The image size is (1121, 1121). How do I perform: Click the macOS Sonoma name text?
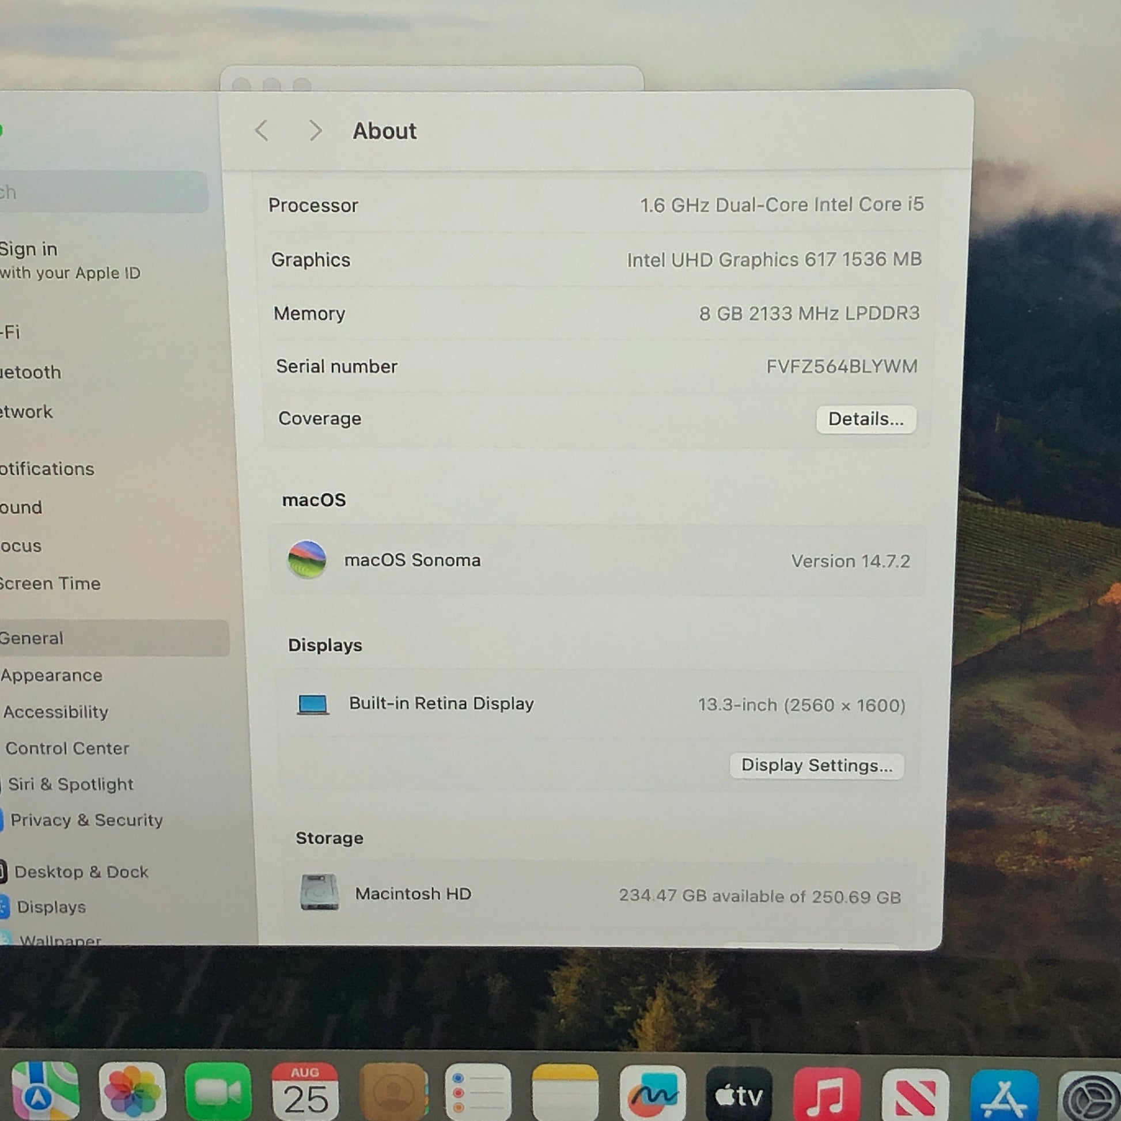pyautogui.click(x=412, y=560)
